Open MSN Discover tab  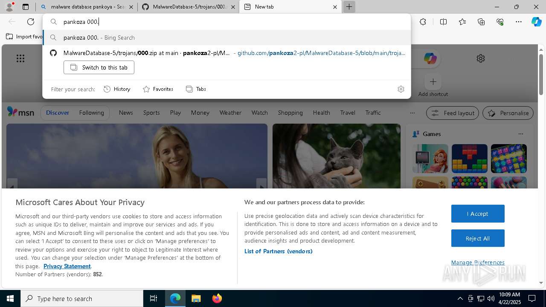(58, 113)
